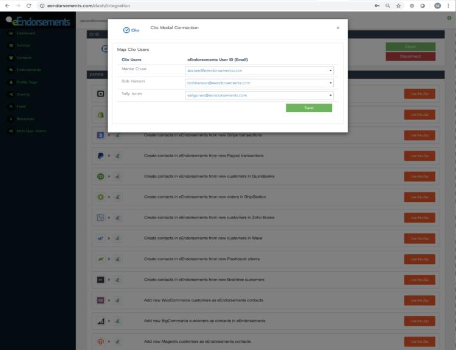
Task: Open Endorsements in the sidebar
Action: tap(29, 70)
